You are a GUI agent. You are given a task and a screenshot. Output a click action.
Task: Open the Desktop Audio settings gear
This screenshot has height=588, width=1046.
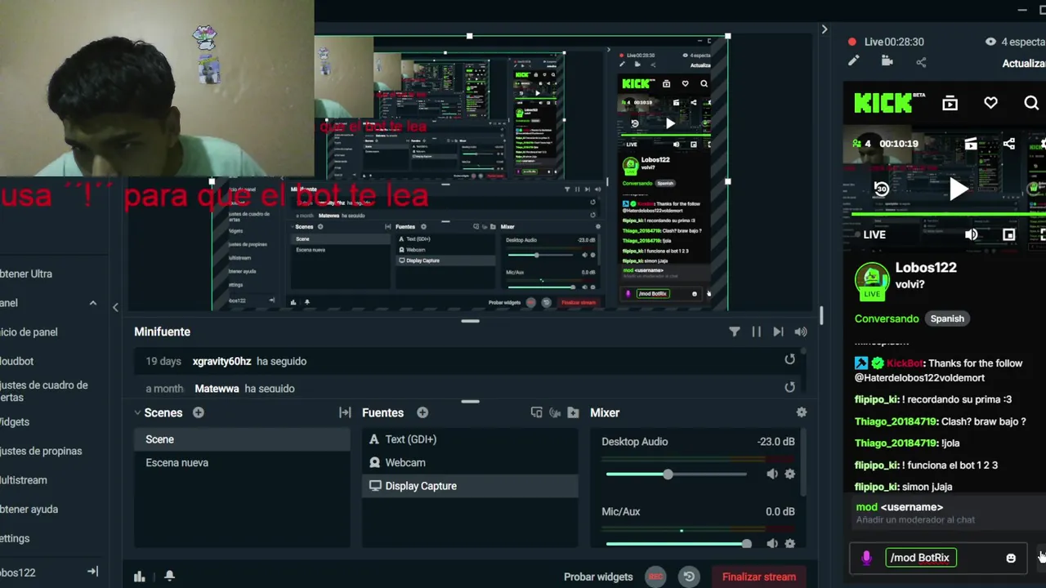coord(789,474)
